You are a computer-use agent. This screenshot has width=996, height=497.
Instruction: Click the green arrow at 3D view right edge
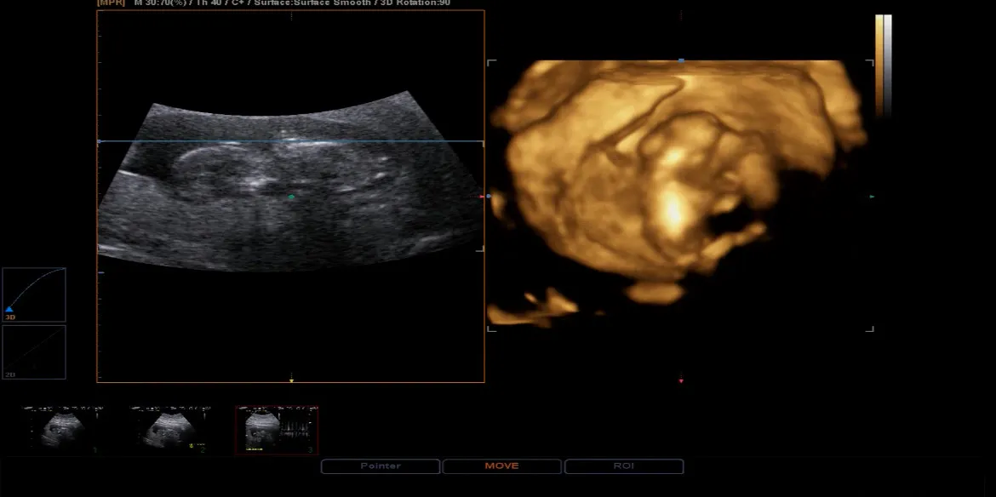pos(872,197)
